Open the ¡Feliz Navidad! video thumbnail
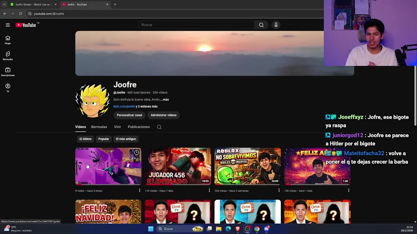417x234 pixels. [108, 212]
